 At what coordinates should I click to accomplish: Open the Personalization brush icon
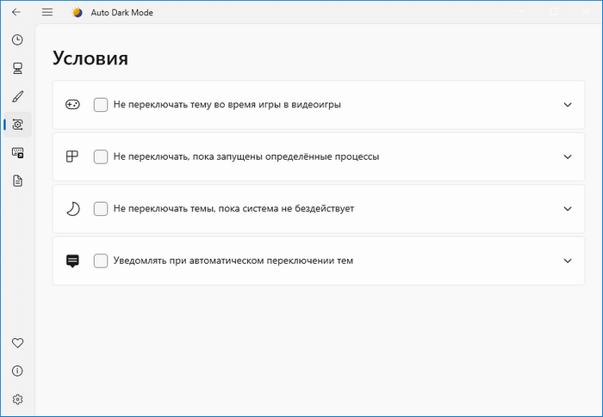coord(18,96)
